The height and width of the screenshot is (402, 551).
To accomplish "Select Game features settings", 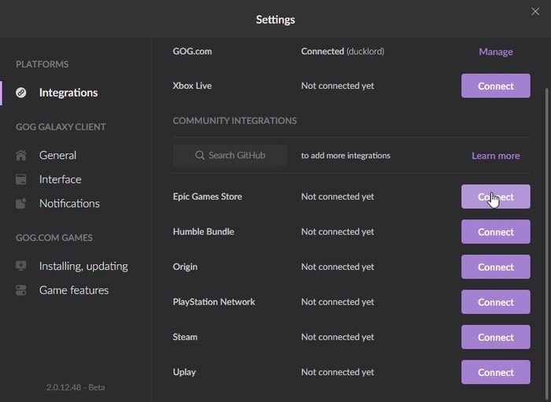I will point(74,290).
